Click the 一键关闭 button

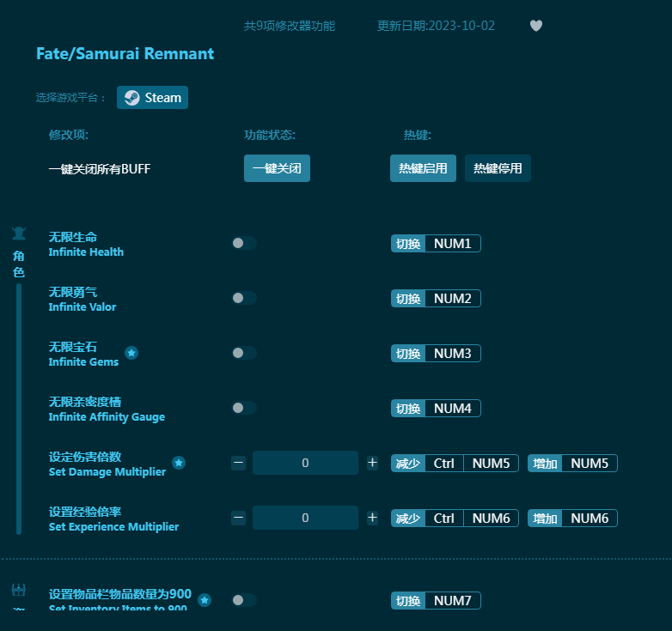click(x=277, y=168)
